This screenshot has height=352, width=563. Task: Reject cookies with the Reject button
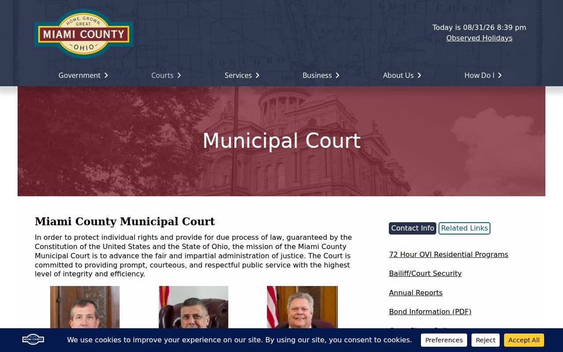[486, 340]
